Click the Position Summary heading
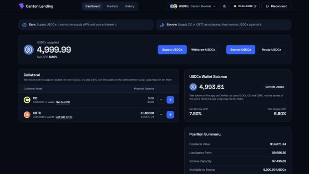The height and width of the screenshot is (174, 309). point(205,134)
